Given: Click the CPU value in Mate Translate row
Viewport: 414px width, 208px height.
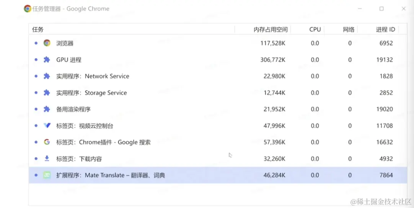Looking at the screenshot, I should [315, 175].
